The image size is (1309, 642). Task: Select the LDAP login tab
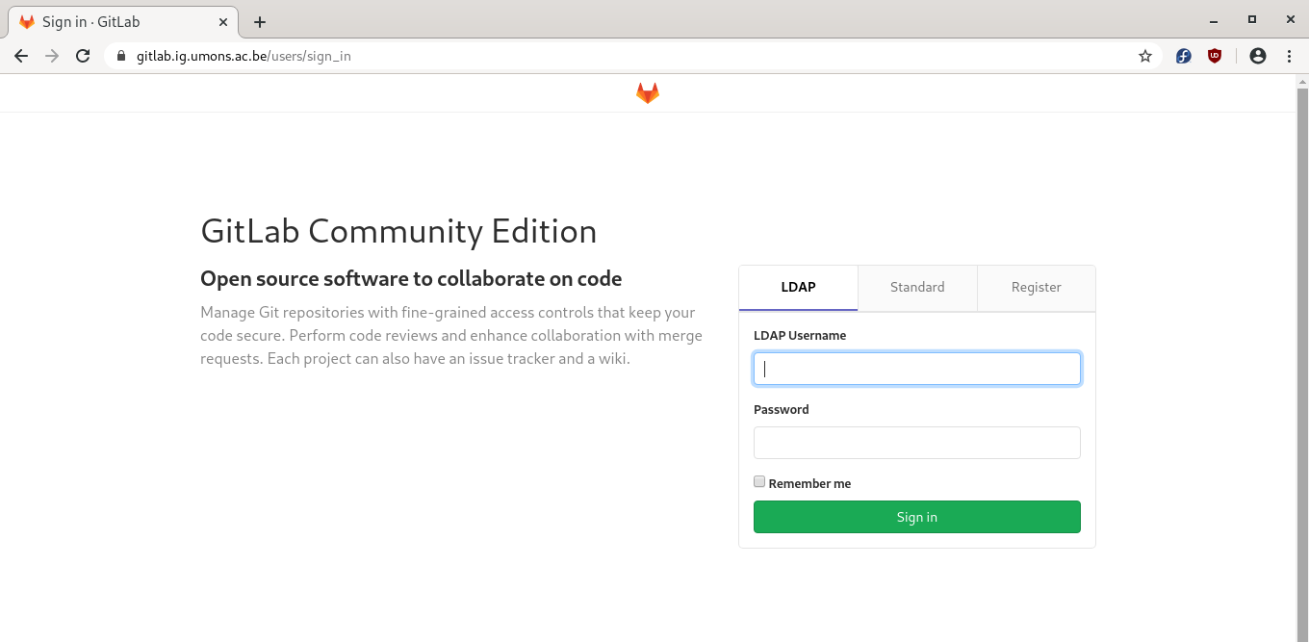798,288
